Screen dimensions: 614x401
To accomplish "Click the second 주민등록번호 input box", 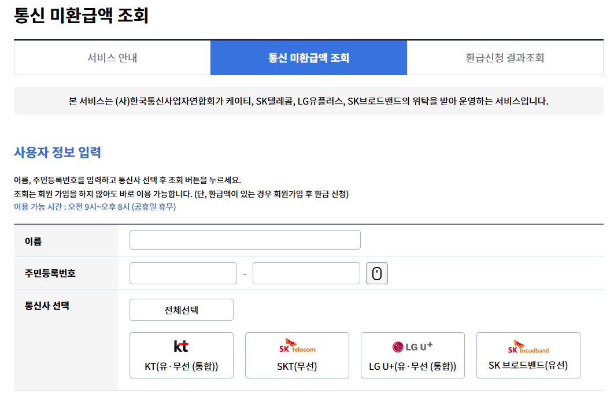I will [x=306, y=273].
